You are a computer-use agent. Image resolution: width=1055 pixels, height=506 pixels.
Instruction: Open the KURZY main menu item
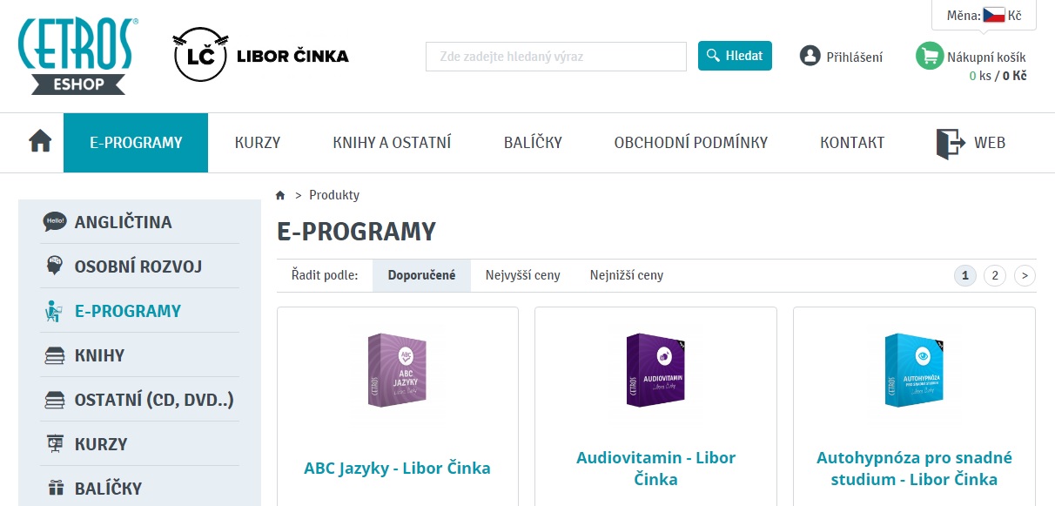(x=258, y=143)
